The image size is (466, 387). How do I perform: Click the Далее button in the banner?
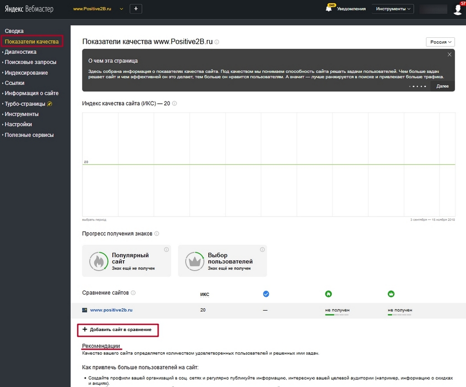[442, 86]
